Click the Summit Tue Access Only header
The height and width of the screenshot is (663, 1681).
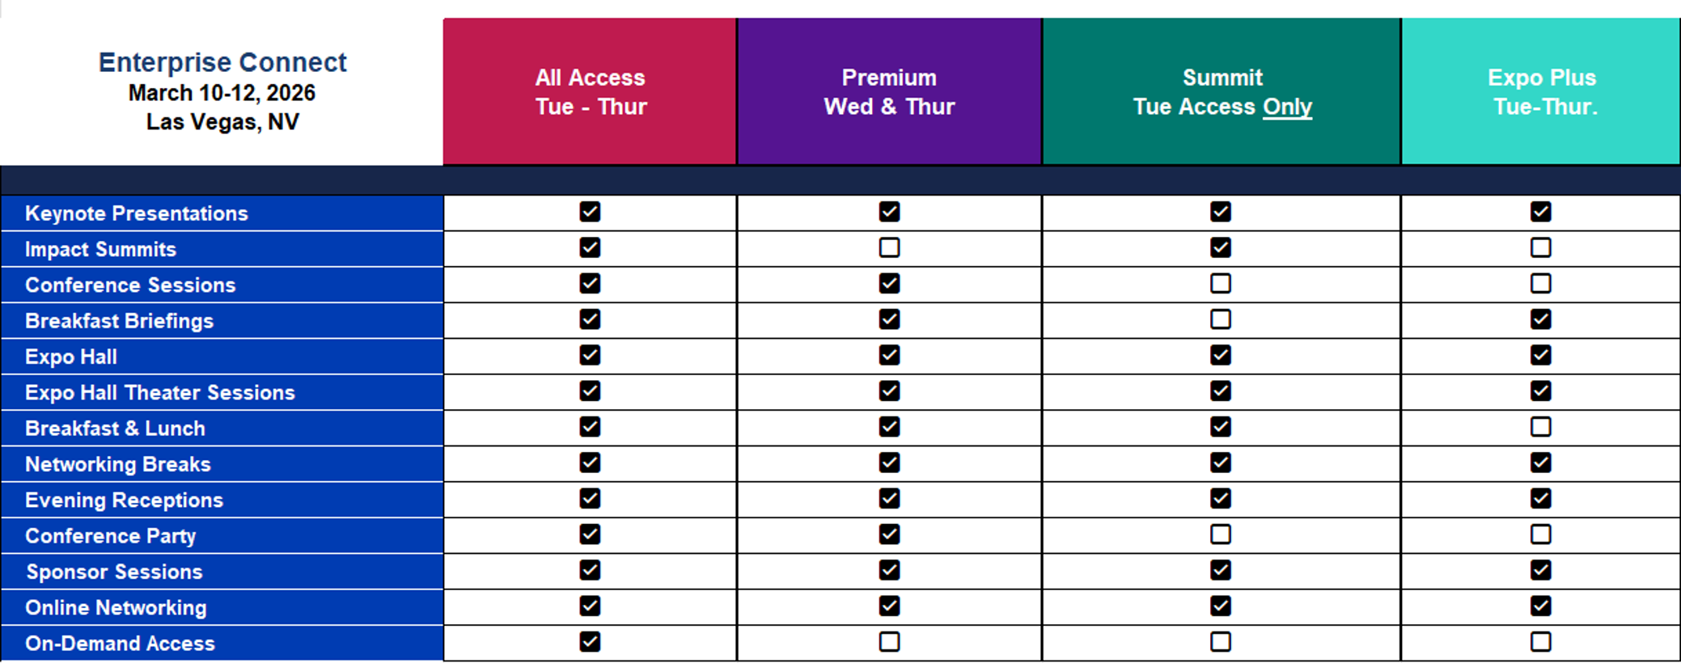[1222, 91]
